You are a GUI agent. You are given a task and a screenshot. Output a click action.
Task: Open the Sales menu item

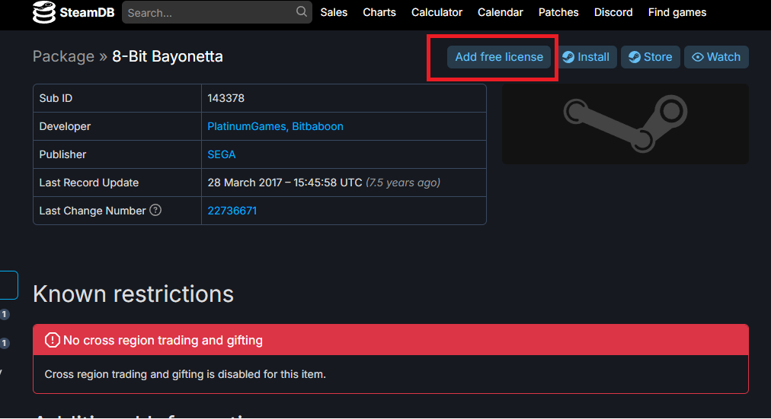coord(334,12)
